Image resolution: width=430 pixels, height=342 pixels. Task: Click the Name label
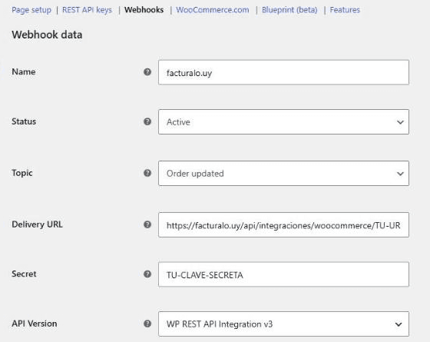click(x=24, y=72)
